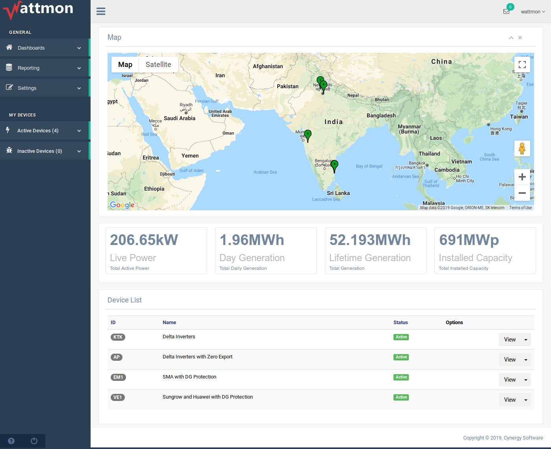Toggle fullscreen map view

click(522, 65)
